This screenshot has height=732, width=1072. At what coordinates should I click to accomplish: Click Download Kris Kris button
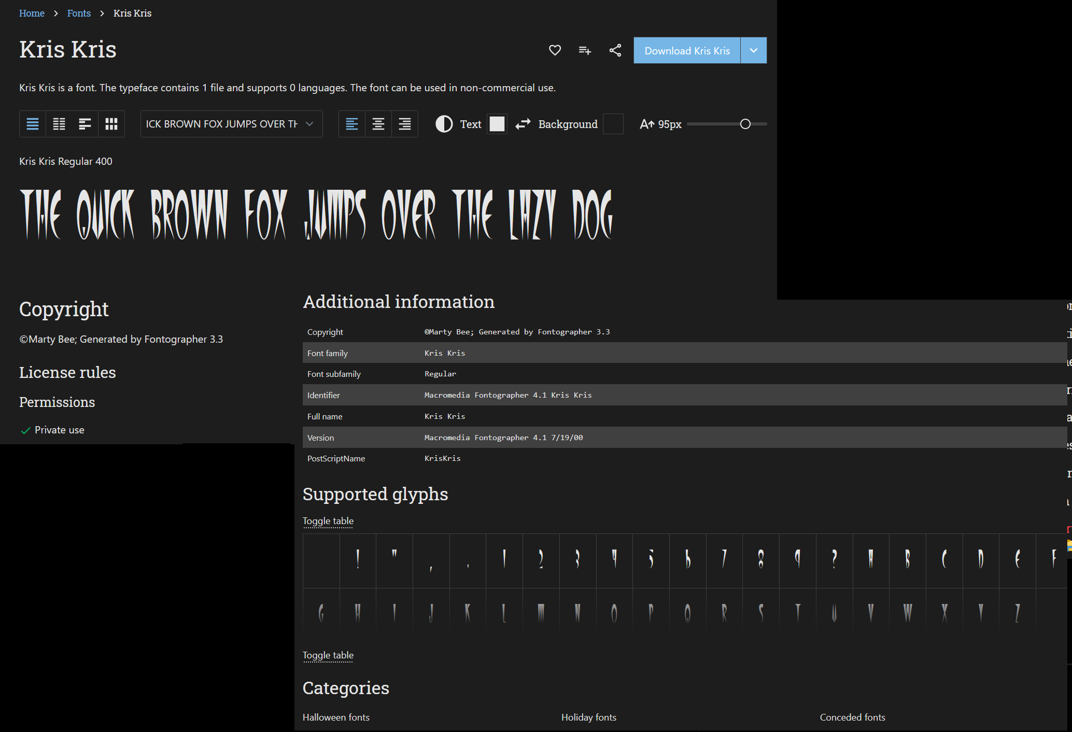click(x=687, y=50)
